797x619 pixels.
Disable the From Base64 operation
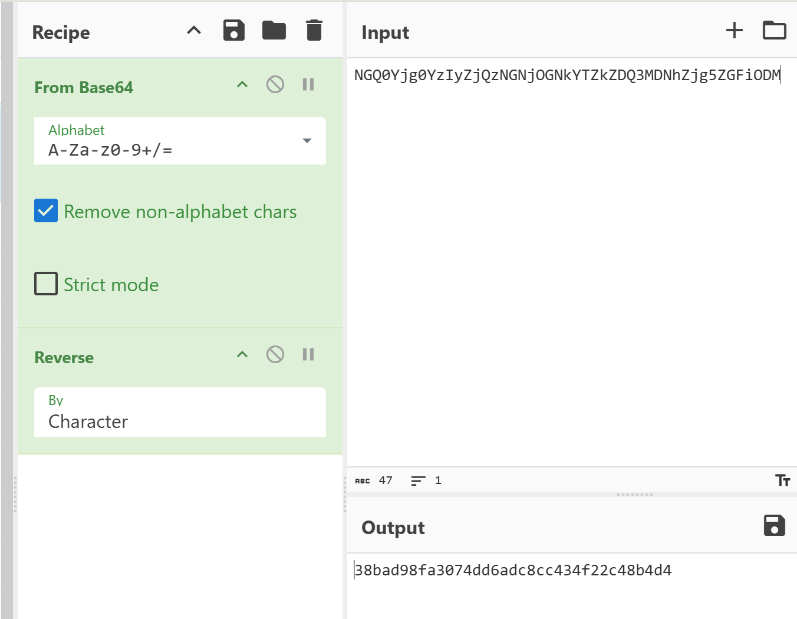275,85
